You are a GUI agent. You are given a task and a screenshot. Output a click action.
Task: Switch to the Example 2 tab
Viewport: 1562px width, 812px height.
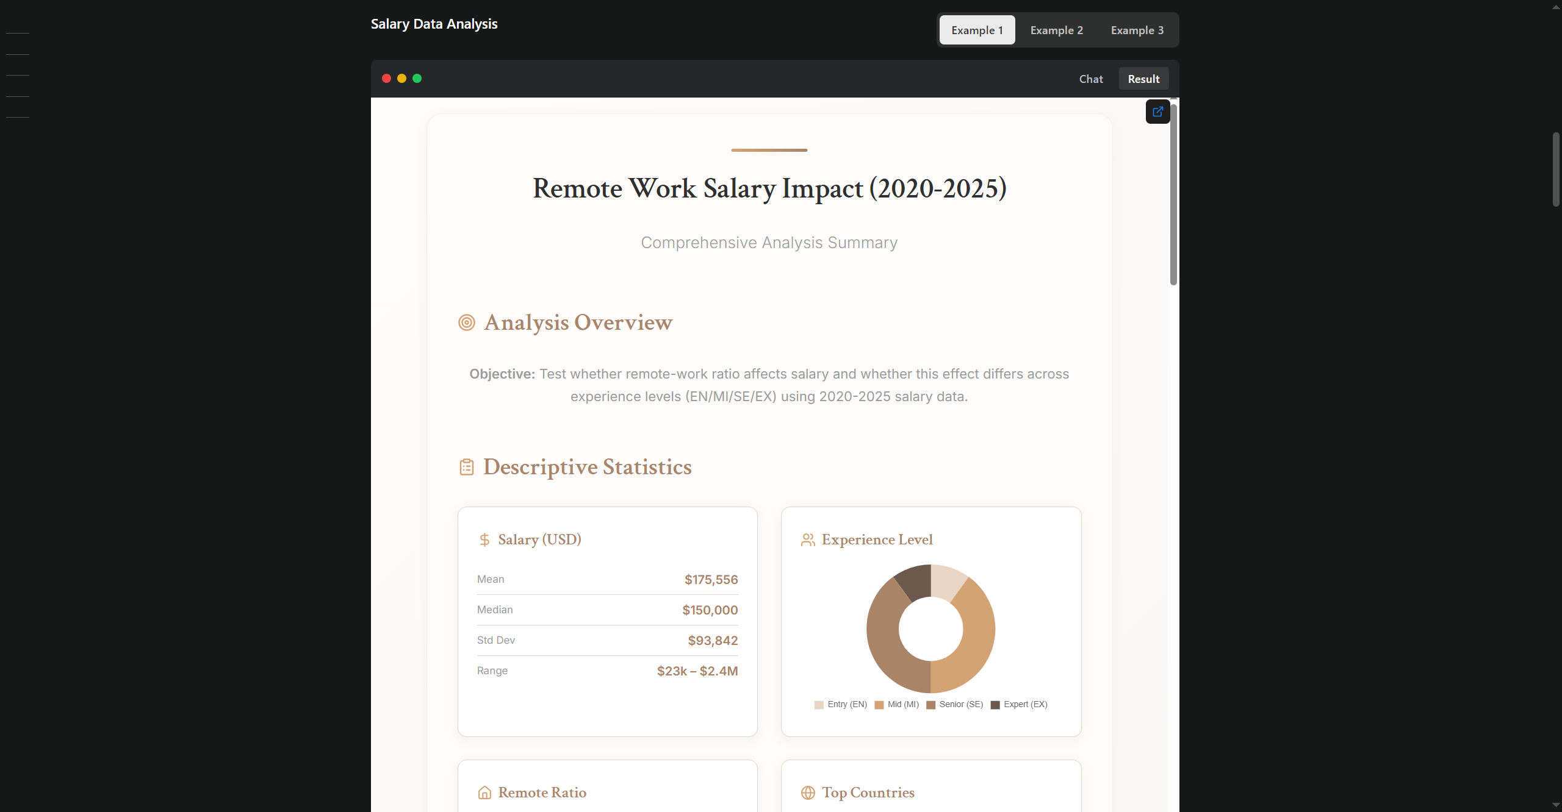(x=1056, y=30)
